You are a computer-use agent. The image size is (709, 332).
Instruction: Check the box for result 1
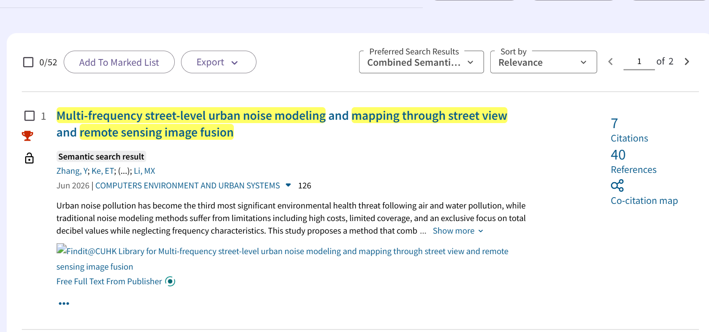(x=29, y=116)
